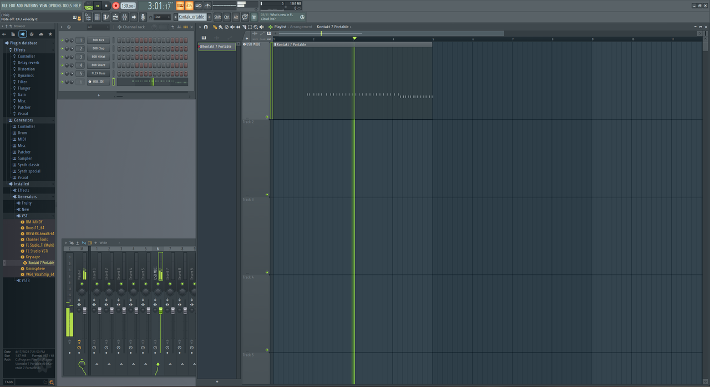710x387 pixels.
Task: Toggle the magnet snap icon in Playlist
Action: coord(206,27)
